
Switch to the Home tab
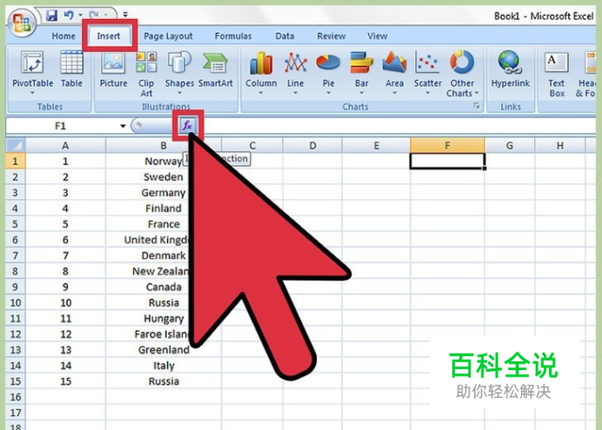[64, 36]
